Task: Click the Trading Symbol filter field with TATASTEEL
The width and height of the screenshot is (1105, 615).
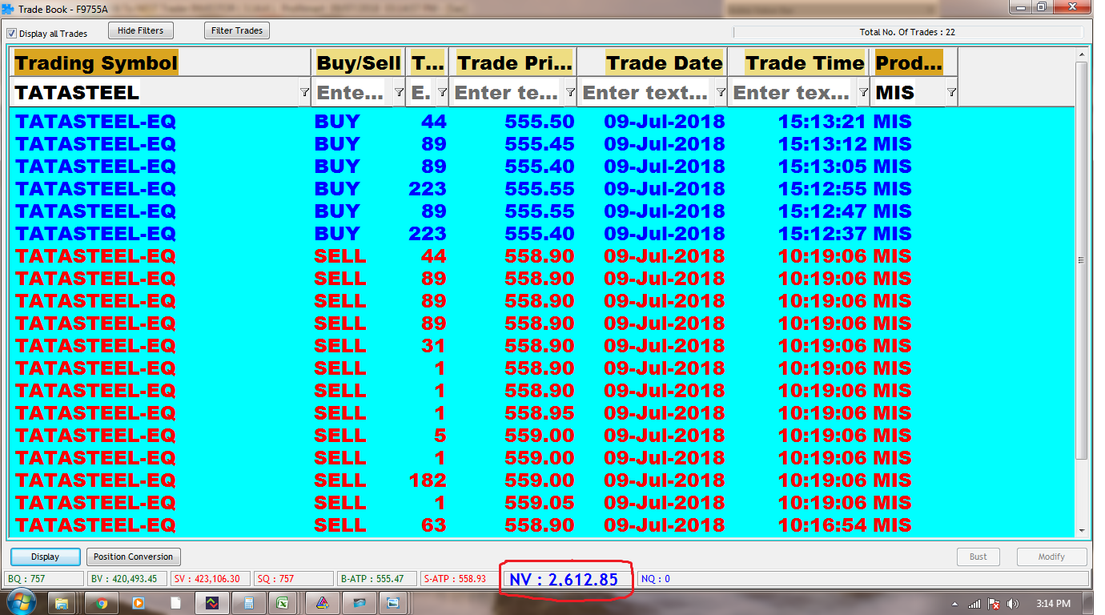Action: (x=155, y=93)
